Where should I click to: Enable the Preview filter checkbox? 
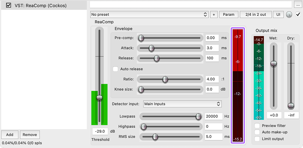257,126
